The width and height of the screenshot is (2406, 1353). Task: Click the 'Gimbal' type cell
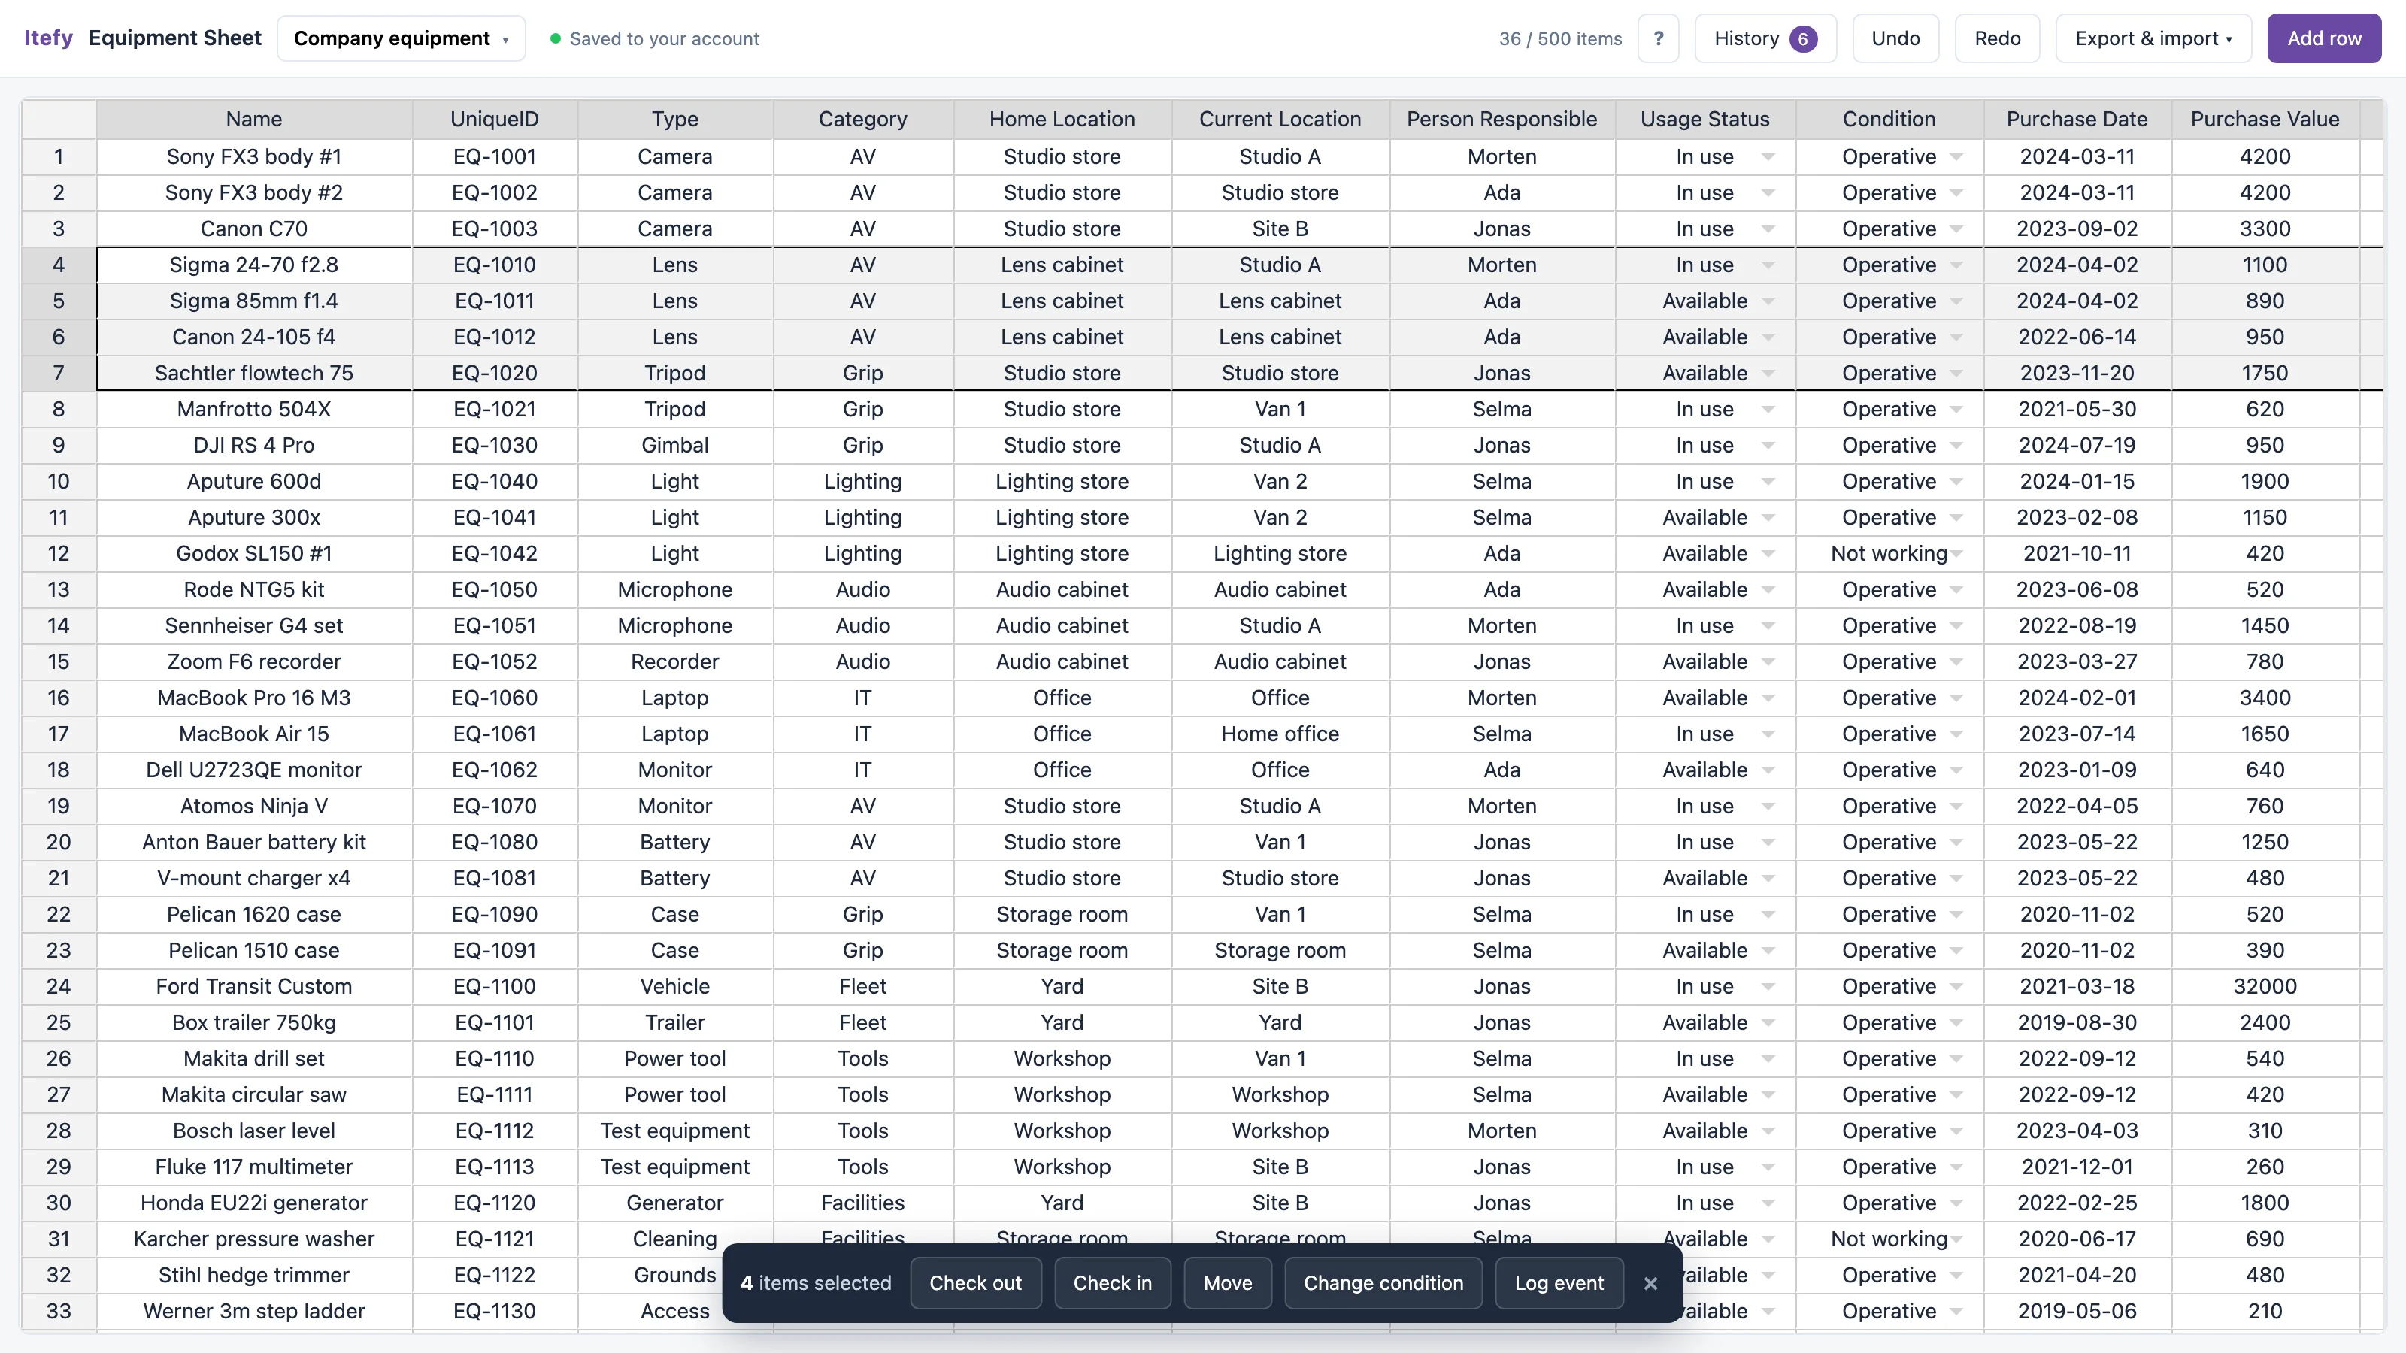674,446
